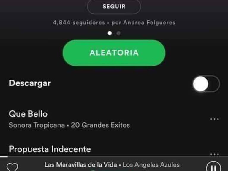Select the second page indicator dot
This screenshot has height=171, width=228.
pos(118,33)
